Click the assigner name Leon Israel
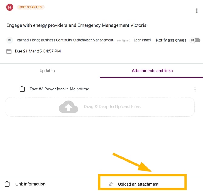The image size is (203, 191). pyautogui.click(x=142, y=40)
